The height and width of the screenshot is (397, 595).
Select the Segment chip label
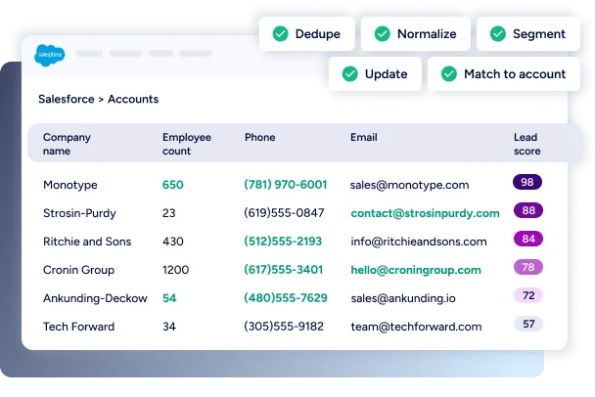click(x=539, y=34)
